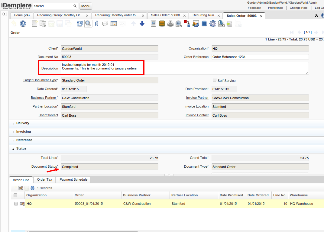The height and width of the screenshot is (232, 324).
Task: Toggle the Self-Service checkbox
Action: 215,80
